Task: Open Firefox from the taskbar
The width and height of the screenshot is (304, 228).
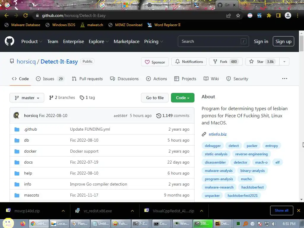Action: coord(23,224)
